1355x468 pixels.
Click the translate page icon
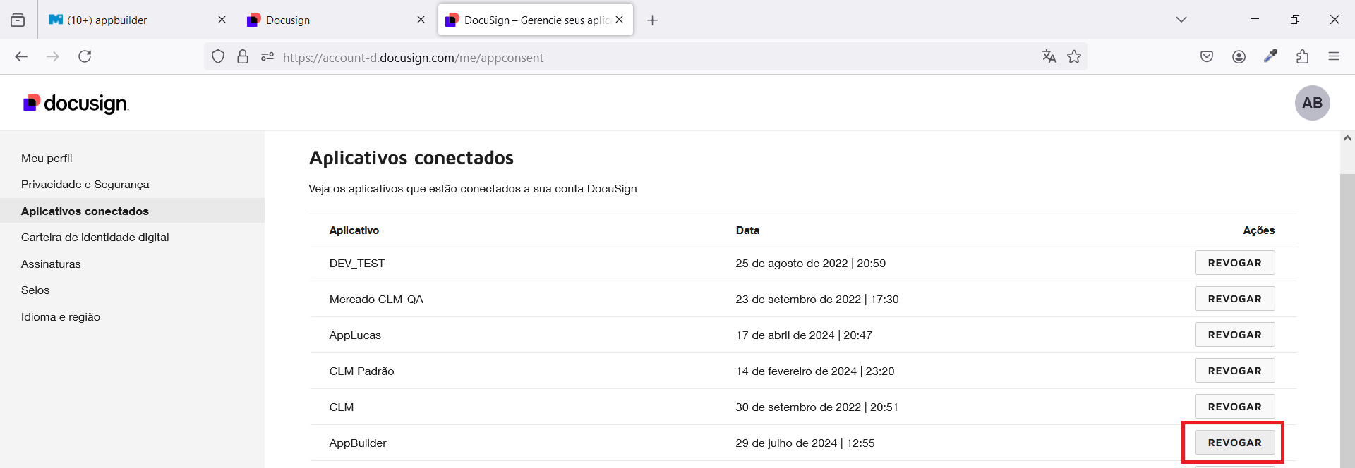[1049, 57]
